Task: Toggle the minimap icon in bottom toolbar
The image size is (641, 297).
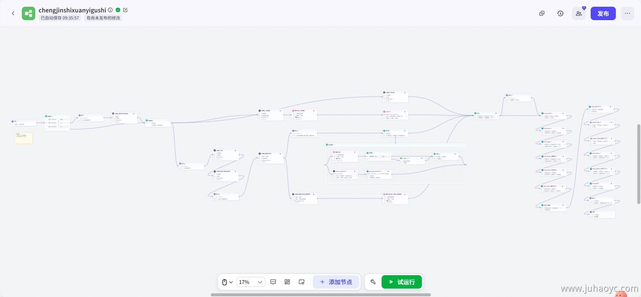Action: (302, 282)
